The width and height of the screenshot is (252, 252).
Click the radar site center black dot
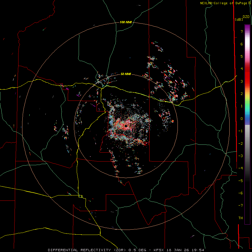pyautogui.click(x=126, y=126)
